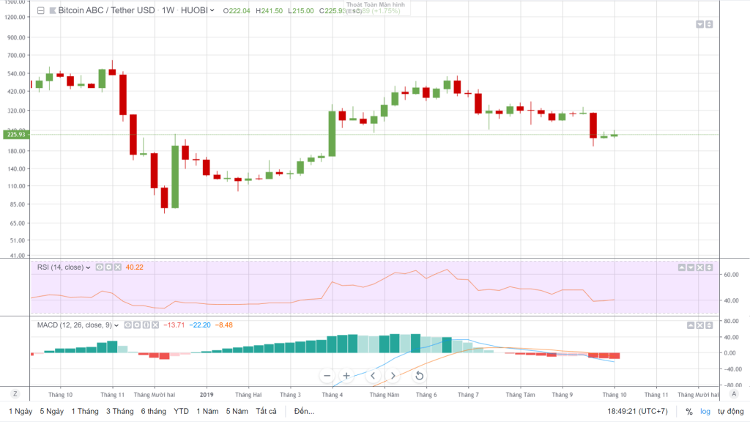Zoom in the chart with plus button
The image size is (750, 422).
coord(347,376)
